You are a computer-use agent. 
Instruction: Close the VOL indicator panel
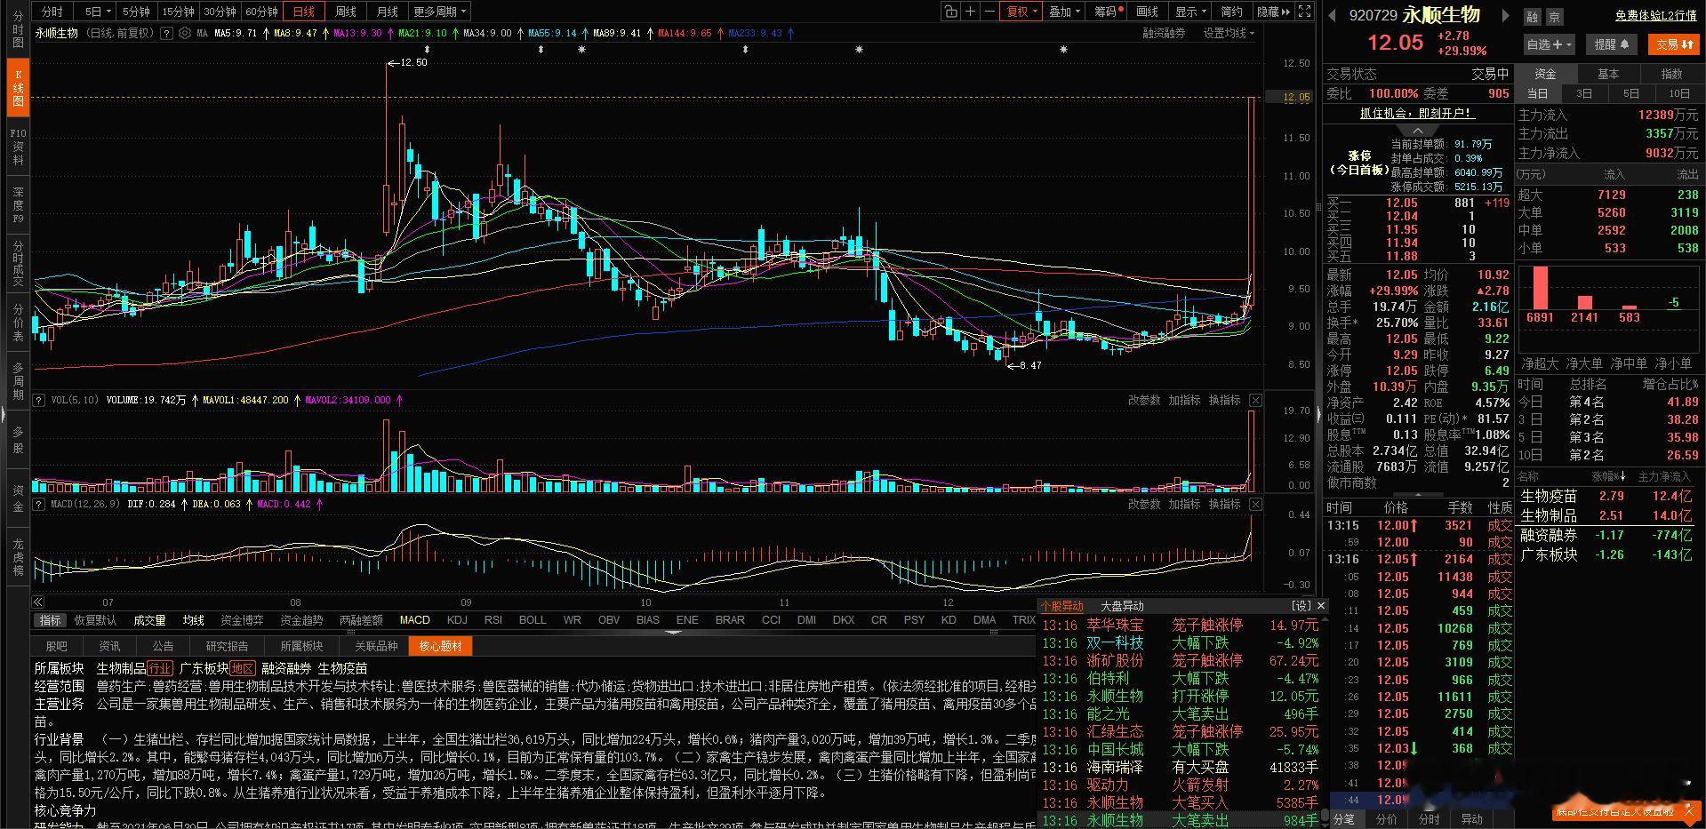tap(1255, 401)
